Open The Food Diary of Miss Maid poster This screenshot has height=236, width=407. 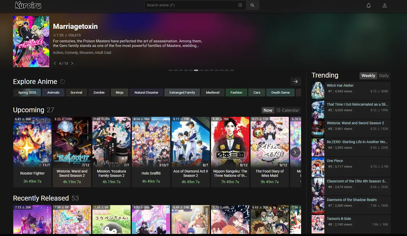coord(270,142)
